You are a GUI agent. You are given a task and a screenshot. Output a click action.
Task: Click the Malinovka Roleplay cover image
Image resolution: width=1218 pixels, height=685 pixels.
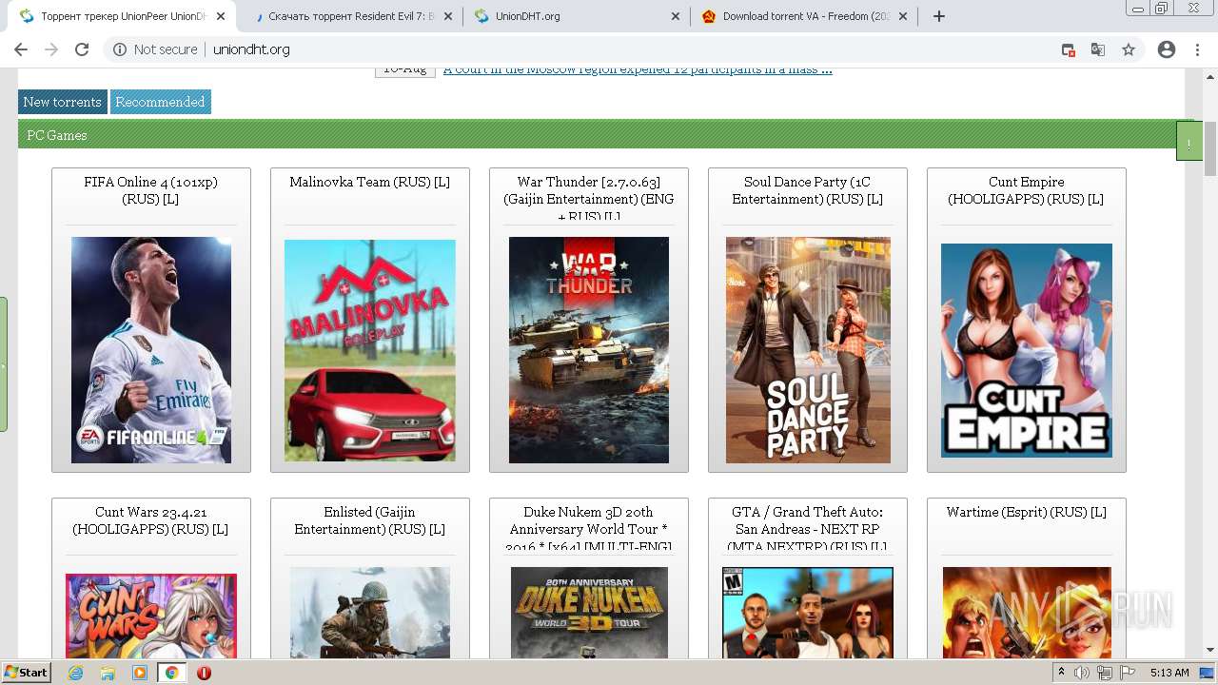369,350
